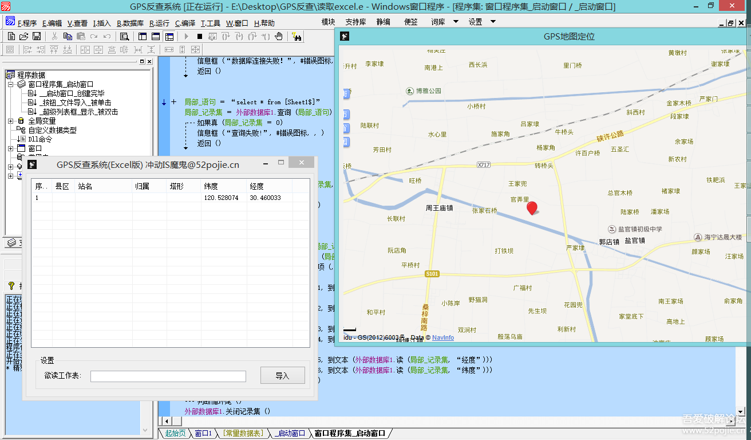Expand the 窗口 tree node
Viewport: 751px width, 440px height.
tap(11, 148)
